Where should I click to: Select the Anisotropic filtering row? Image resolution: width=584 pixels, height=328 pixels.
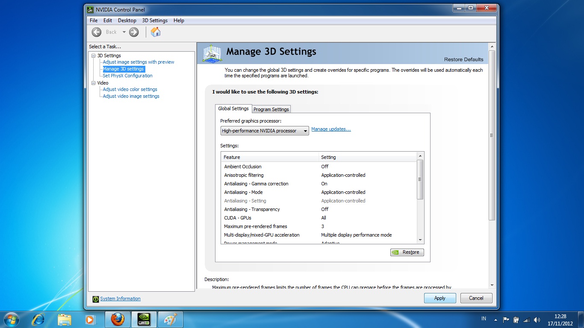tap(319, 175)
